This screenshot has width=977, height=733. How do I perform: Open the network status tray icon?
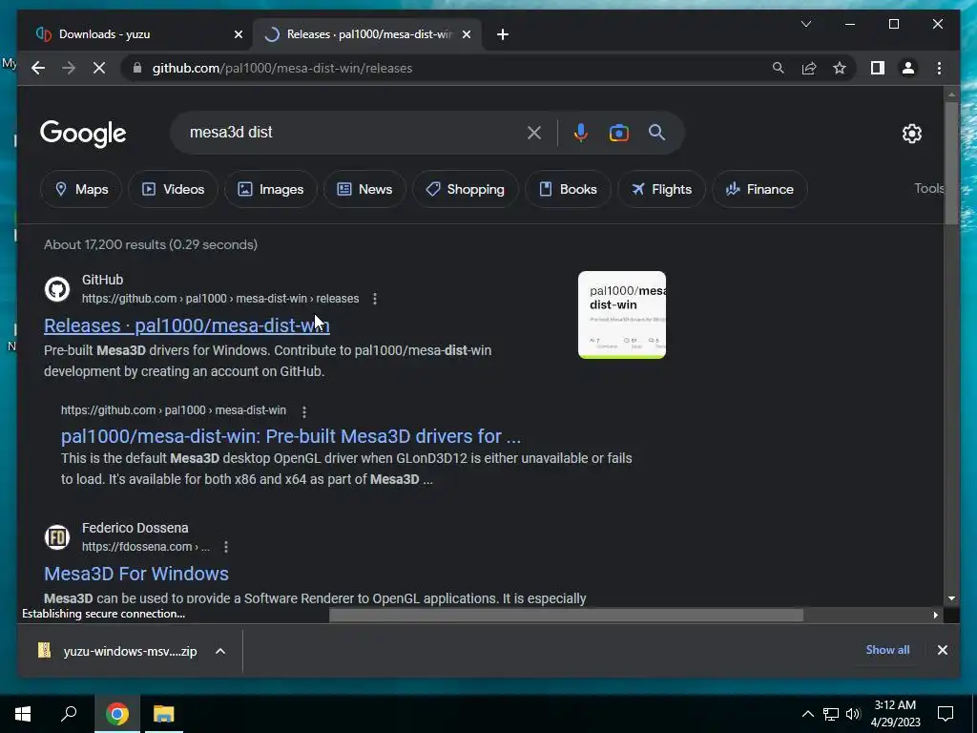(831, 714)
